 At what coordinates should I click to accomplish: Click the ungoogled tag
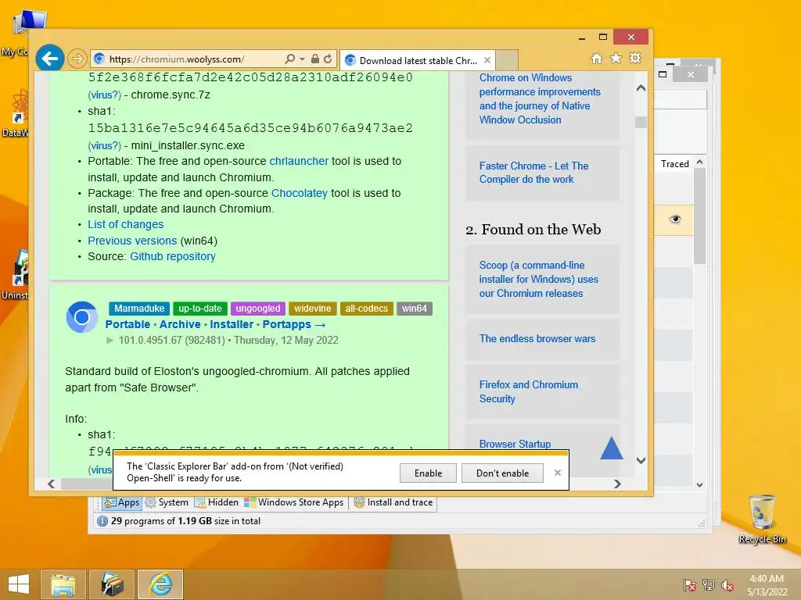click(x=258, y=309)
